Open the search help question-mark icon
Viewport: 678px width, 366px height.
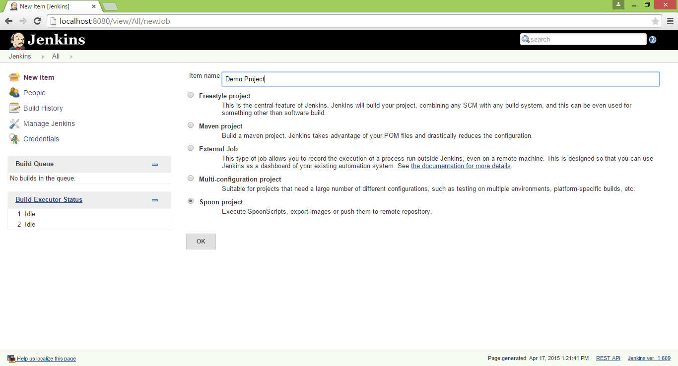(x=653, y=40)
